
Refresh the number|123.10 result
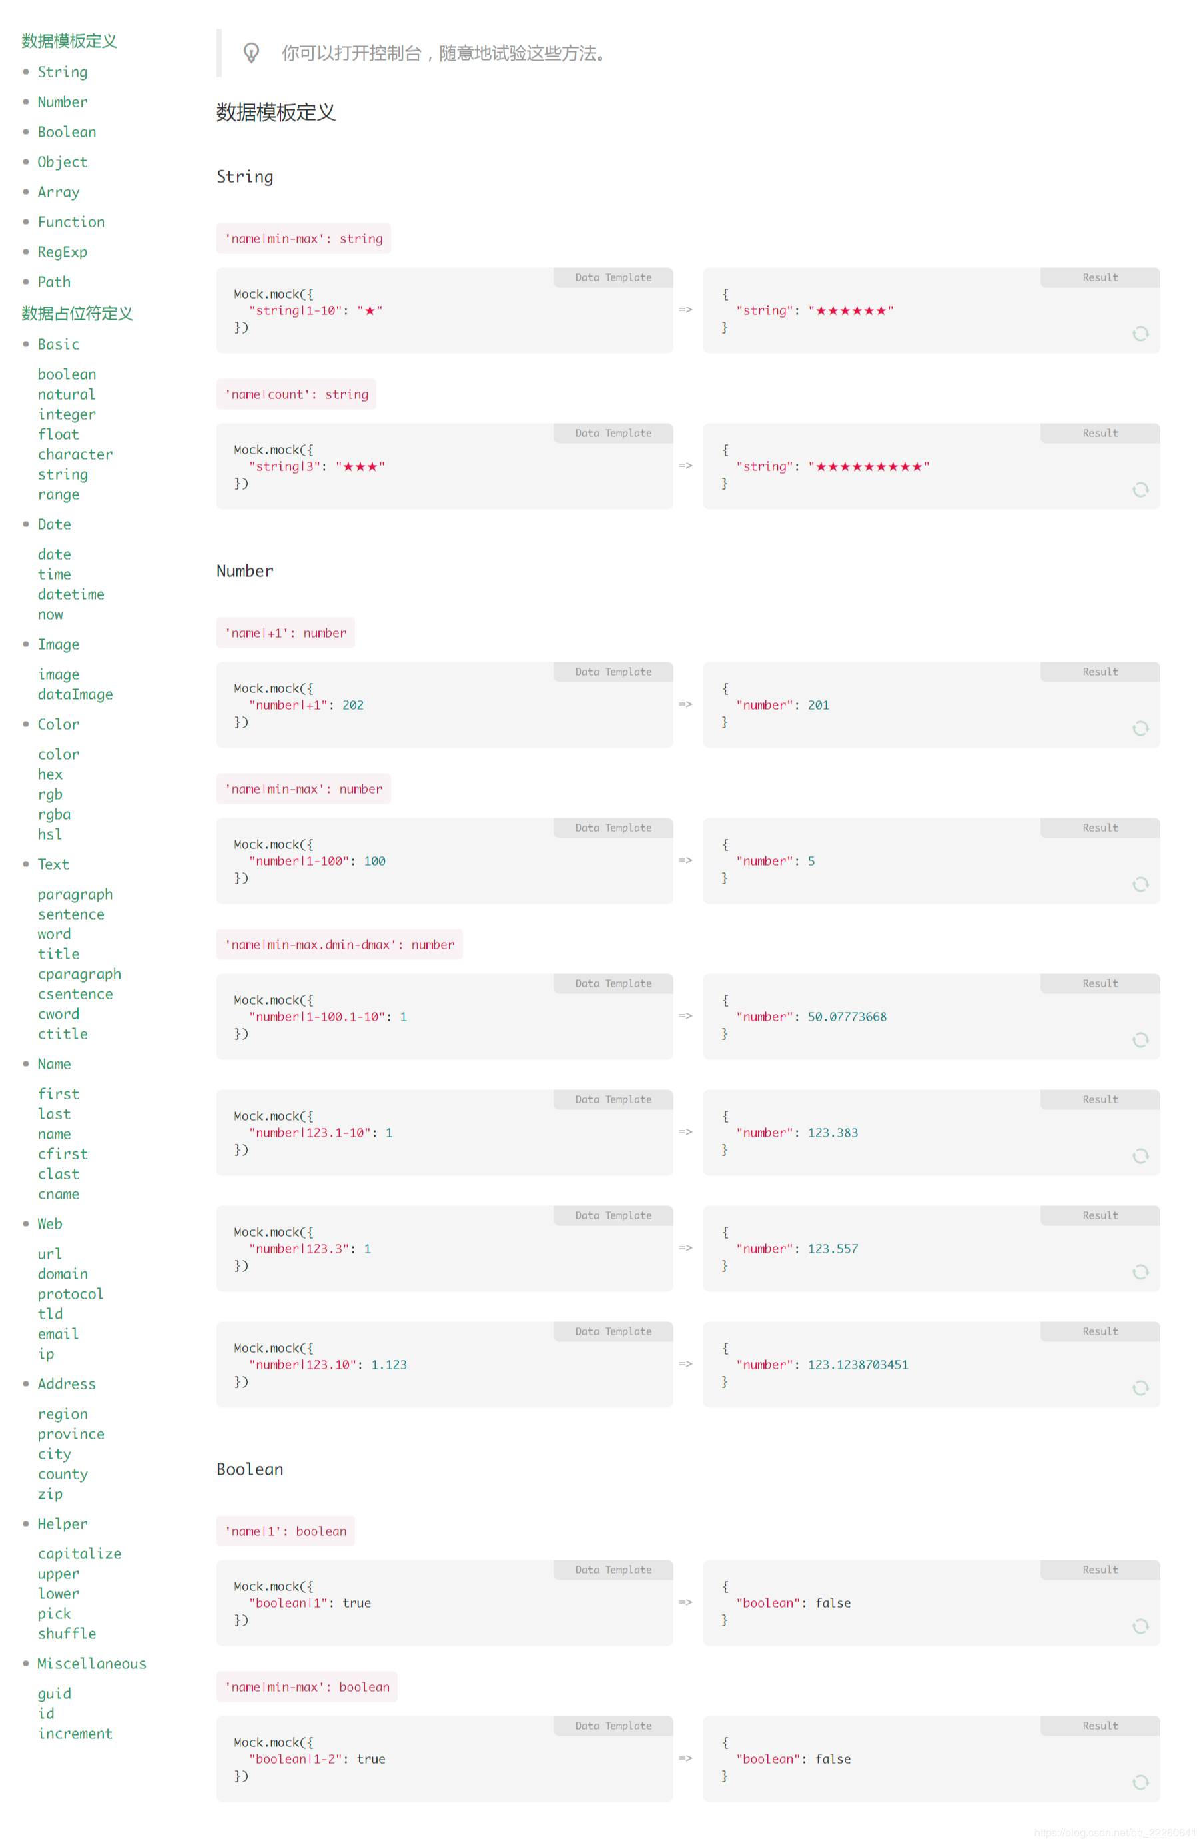[1140, 1389]
